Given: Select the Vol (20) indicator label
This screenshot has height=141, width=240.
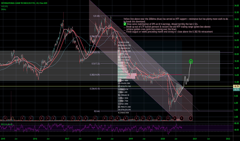Looking at the screenshot, I should pyautogui.click(x=4, y=6).
